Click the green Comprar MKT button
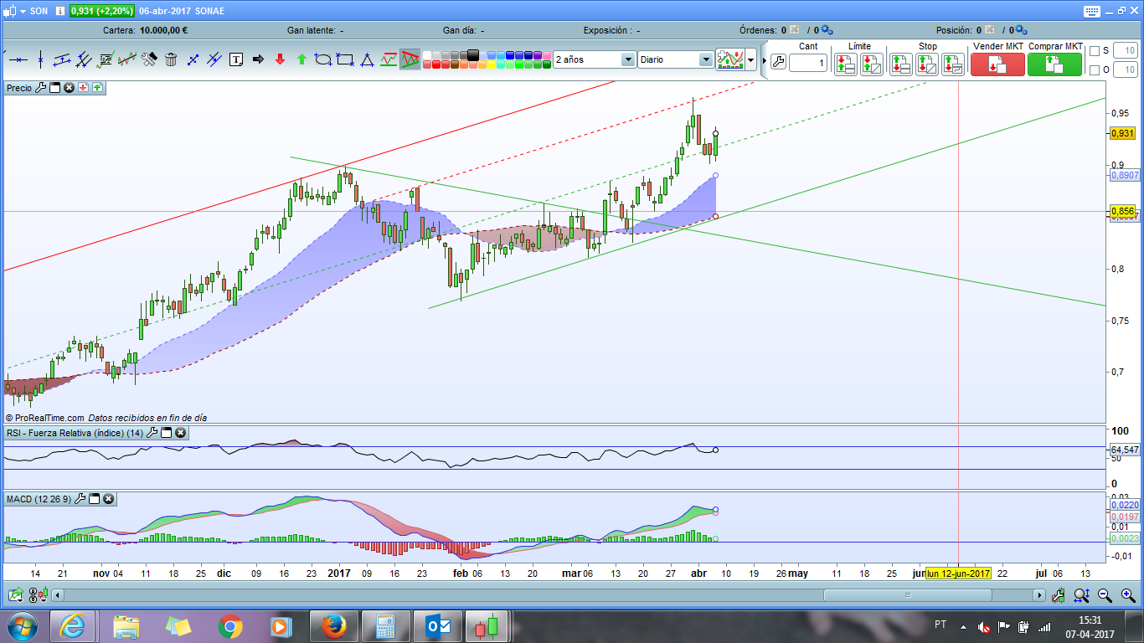This screenshot has height=643, width=1144. click(1054, 64)
